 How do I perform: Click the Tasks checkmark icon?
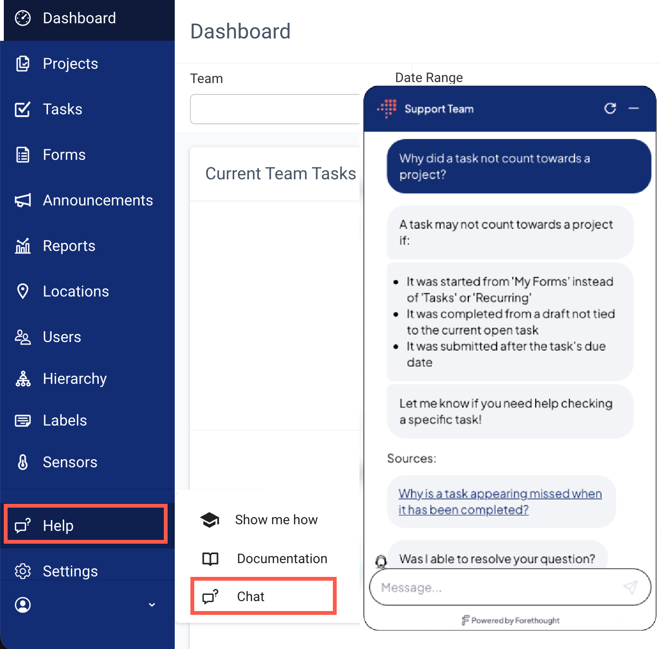tap(23, 109)
